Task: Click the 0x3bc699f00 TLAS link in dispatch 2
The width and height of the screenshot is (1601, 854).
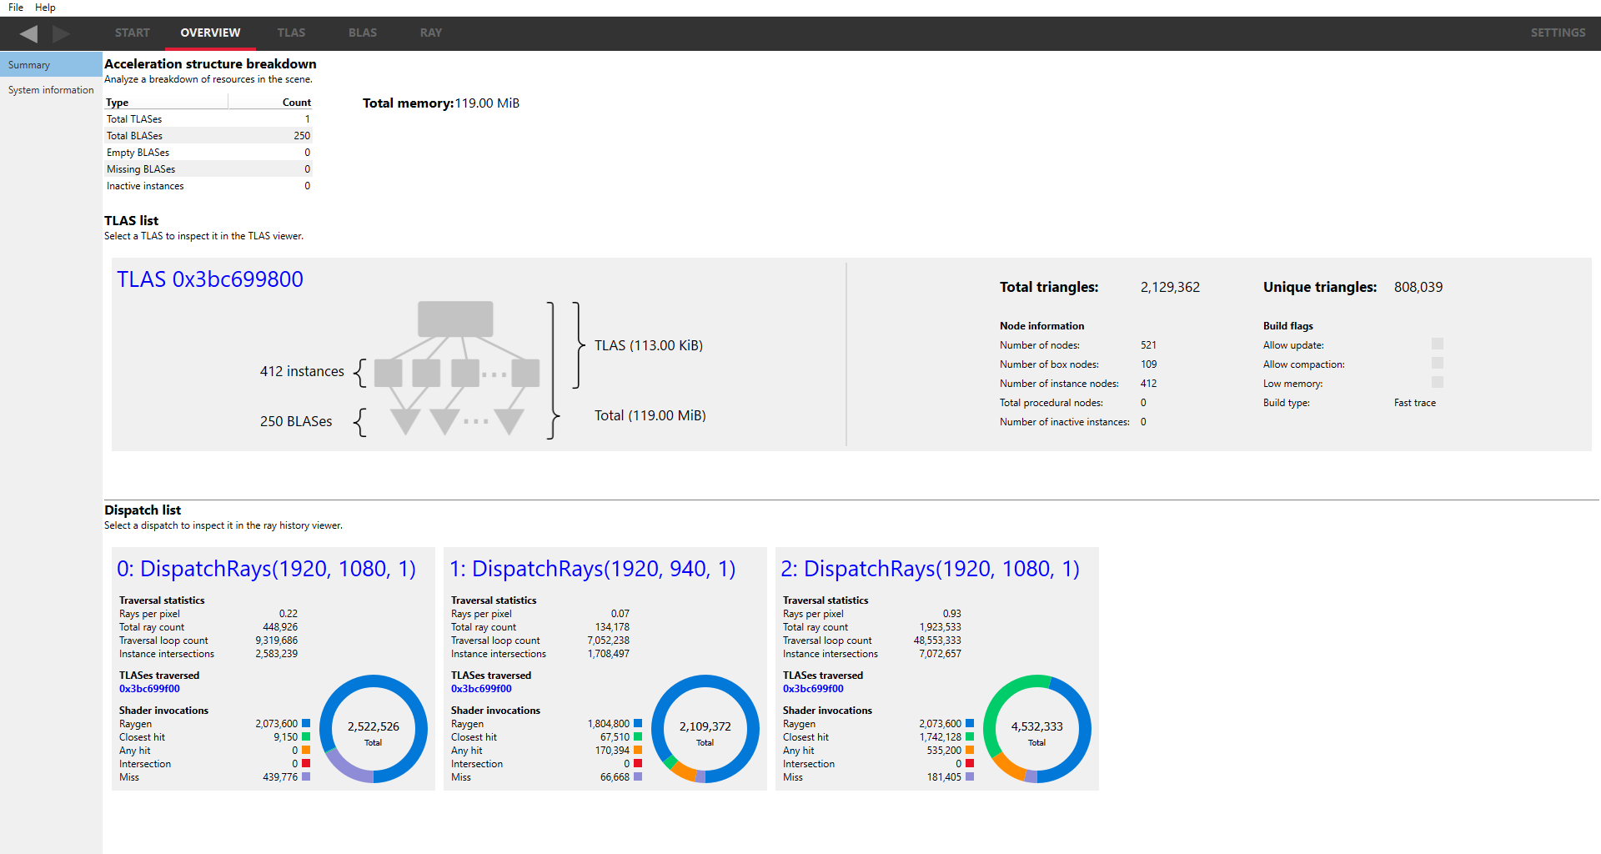Action: point(813,689)
